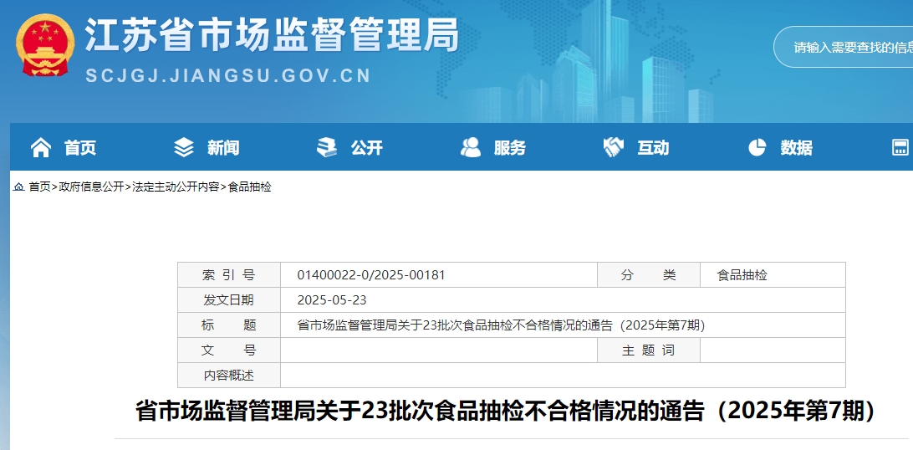Click the national emblem logo
Image resolution: width=913 pixels, height=450 pixels.
tap(45, 45)
